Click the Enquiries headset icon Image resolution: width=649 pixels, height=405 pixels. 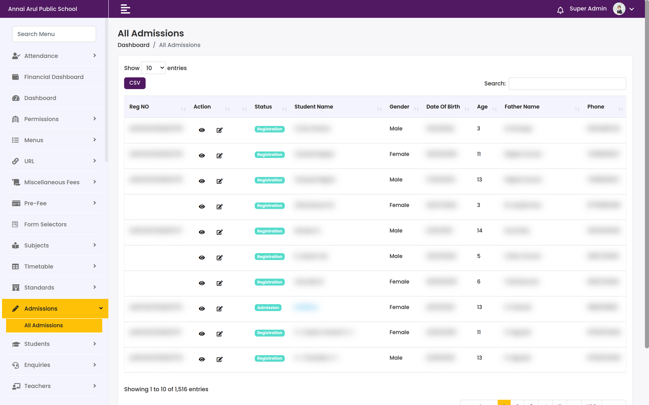(15, 365)
